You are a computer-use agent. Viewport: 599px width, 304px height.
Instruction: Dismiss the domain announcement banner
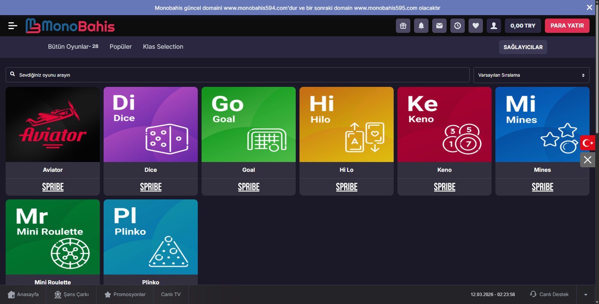click(589, 8)
